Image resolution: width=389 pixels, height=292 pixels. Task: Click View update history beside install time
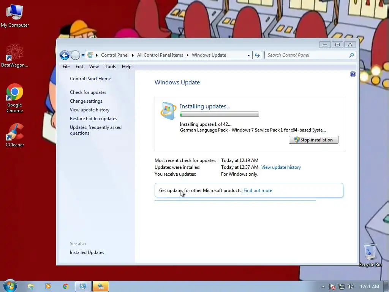(281, 167)
